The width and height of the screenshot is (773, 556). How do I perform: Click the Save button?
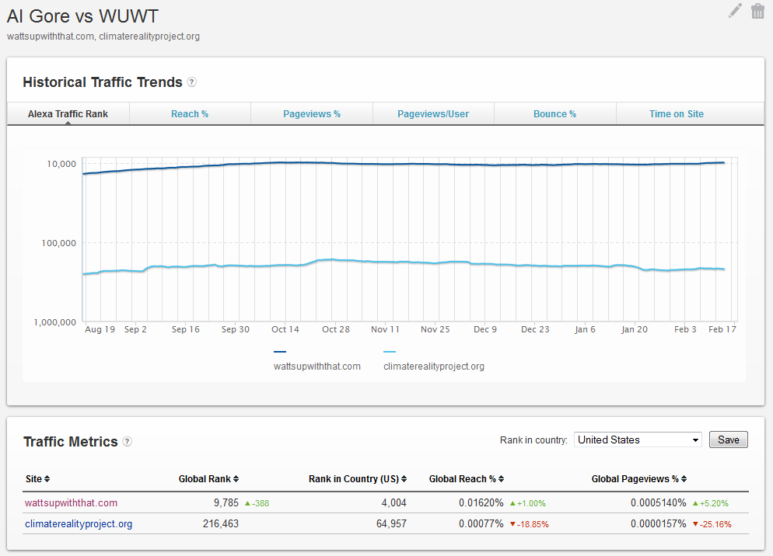pos(728,440)
